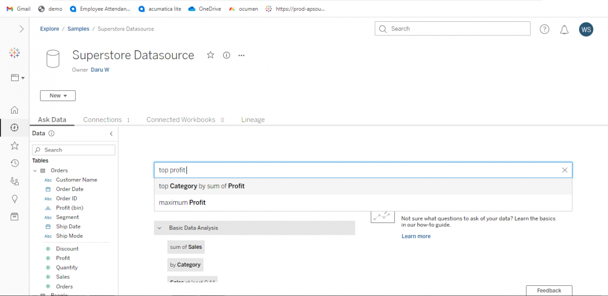Switch to the Connections tab
608x296 pixels.
[102, 120]
